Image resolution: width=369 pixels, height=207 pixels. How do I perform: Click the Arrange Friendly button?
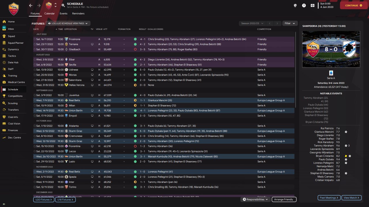284,200
